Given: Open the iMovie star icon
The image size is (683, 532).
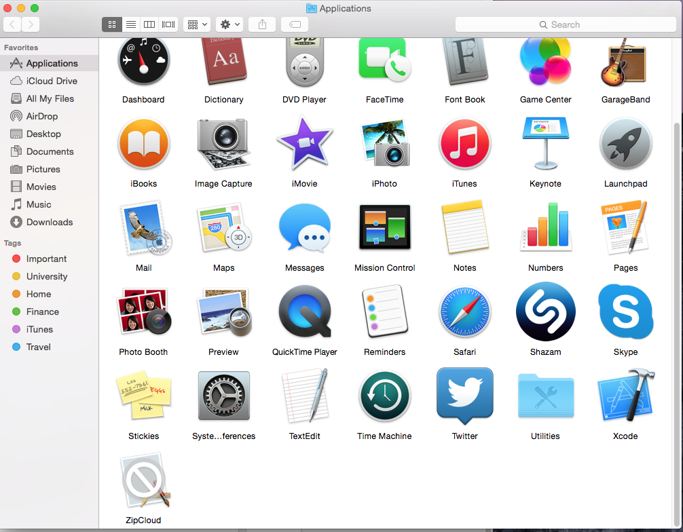Looking at the screenshot, I should coord(304,142).
